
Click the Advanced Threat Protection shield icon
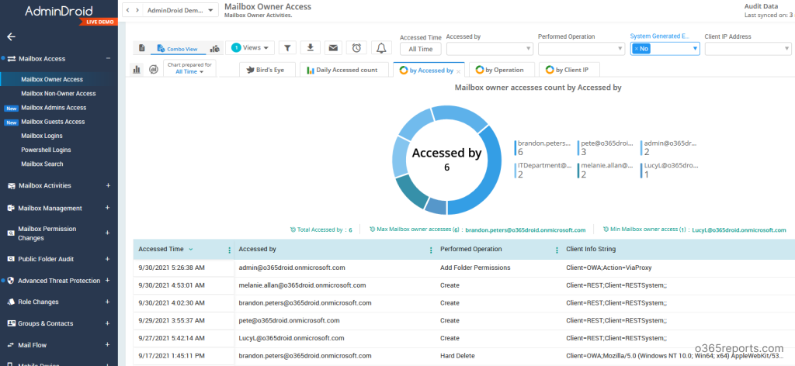tap(11, 281)
